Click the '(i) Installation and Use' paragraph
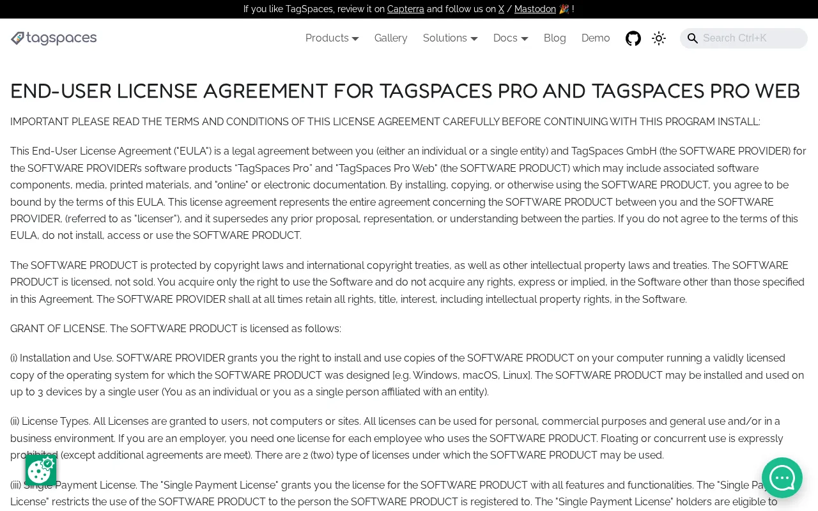The width and height of the screenshot is (818, 511). click(408, 375)
